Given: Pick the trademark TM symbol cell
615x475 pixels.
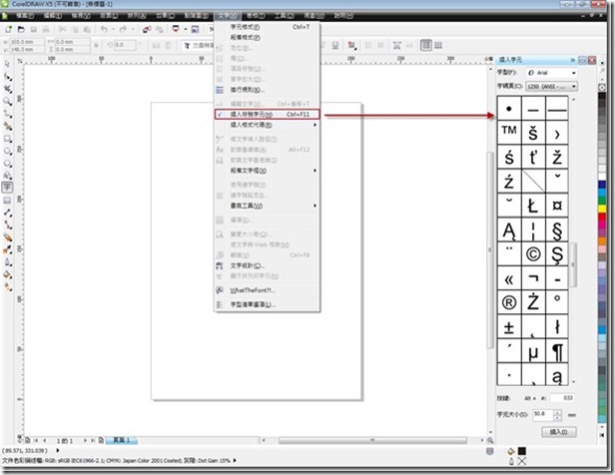Looking at the screenshot, I should click(509, 132).
